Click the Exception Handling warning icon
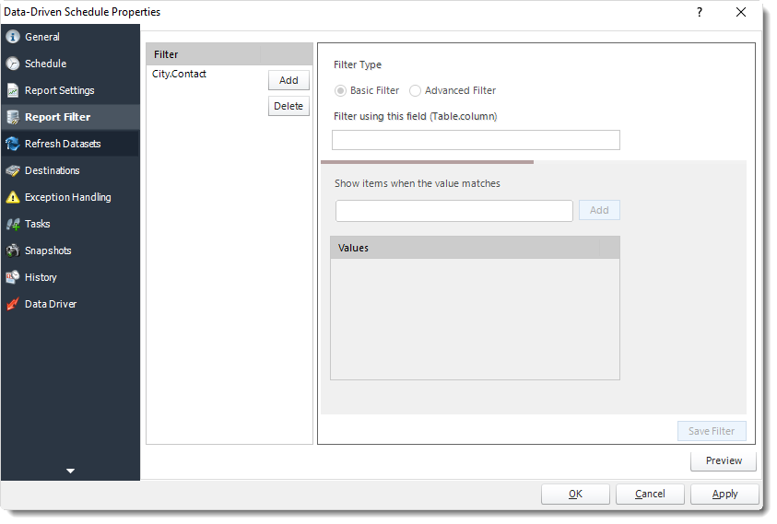This screenshot has height=524, width=777. [x=13, y=197]
